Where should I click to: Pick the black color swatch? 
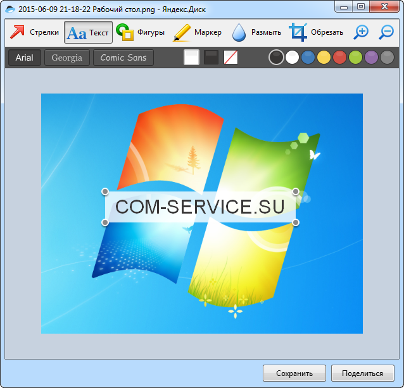[276, 57]
